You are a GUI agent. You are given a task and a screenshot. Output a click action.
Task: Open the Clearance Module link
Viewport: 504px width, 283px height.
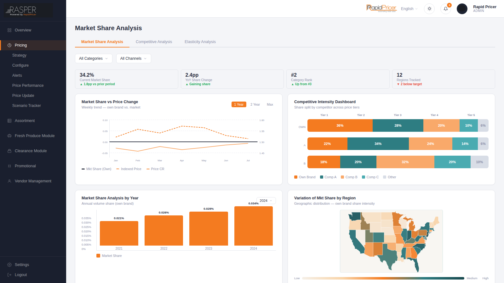click(x=33, y=151)
